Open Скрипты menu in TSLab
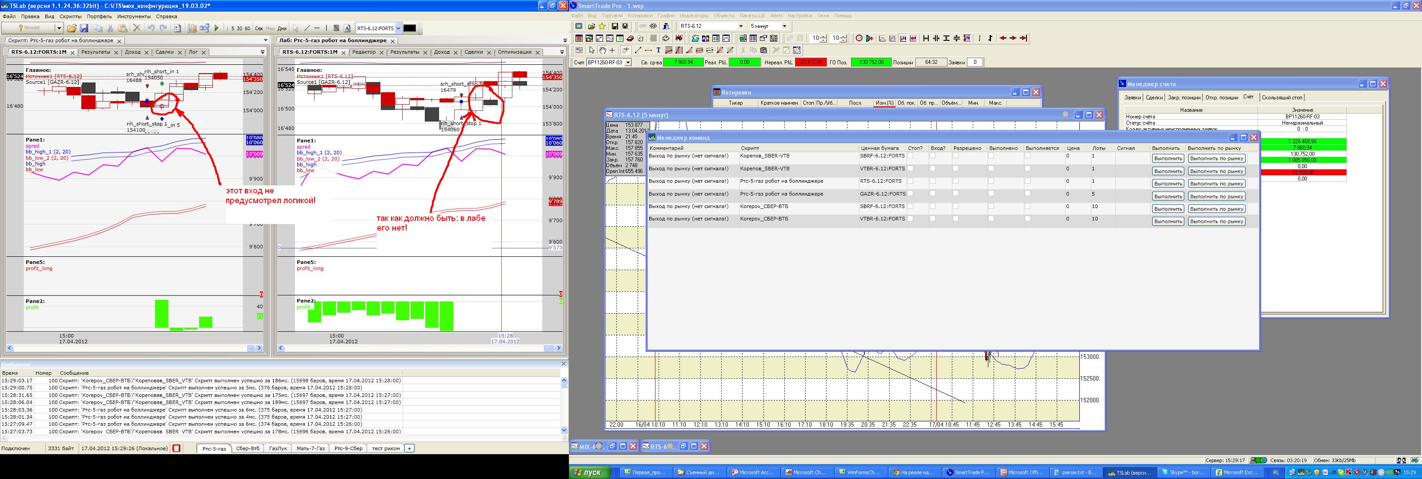The height and width of the screenshot is (479, 1422). click(70, 16)
